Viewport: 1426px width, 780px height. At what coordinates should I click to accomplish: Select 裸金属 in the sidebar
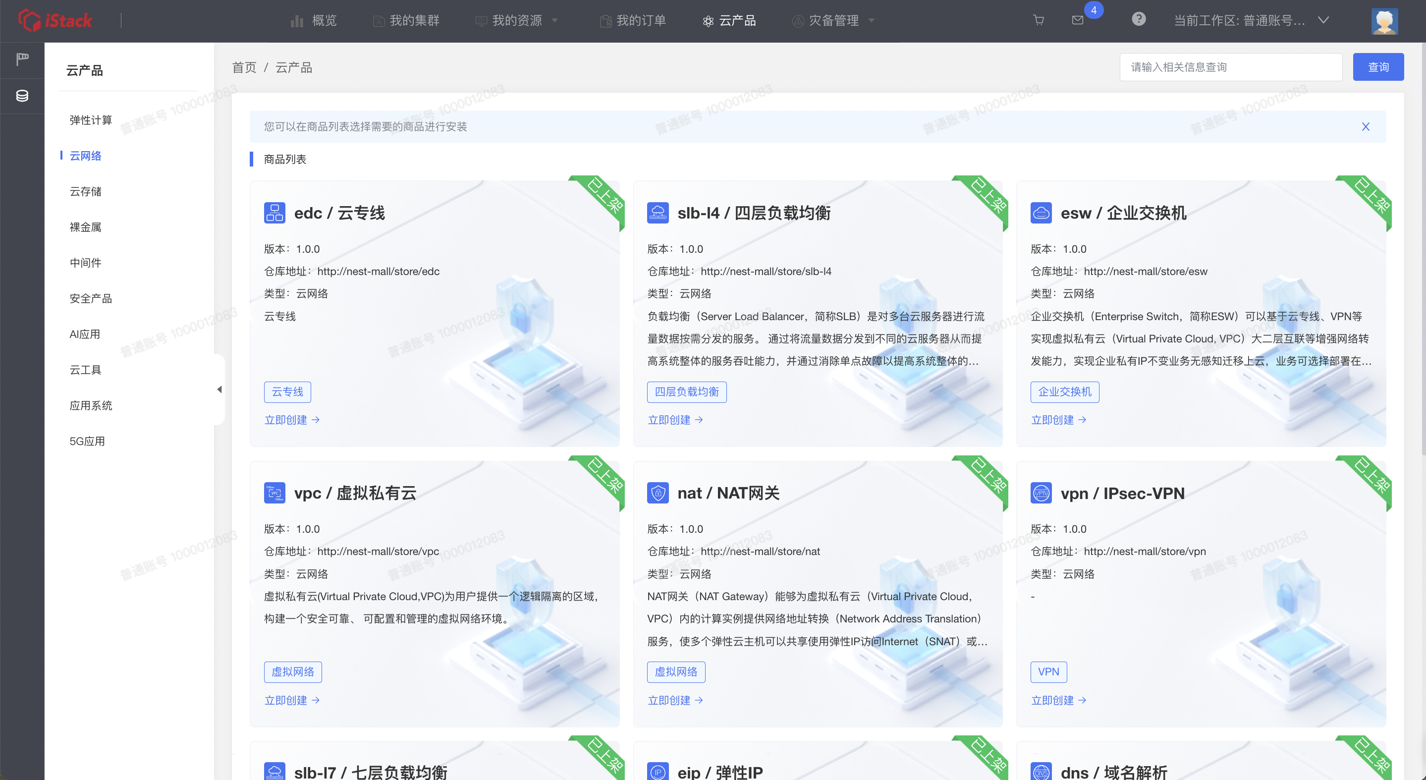coord(85,227)
